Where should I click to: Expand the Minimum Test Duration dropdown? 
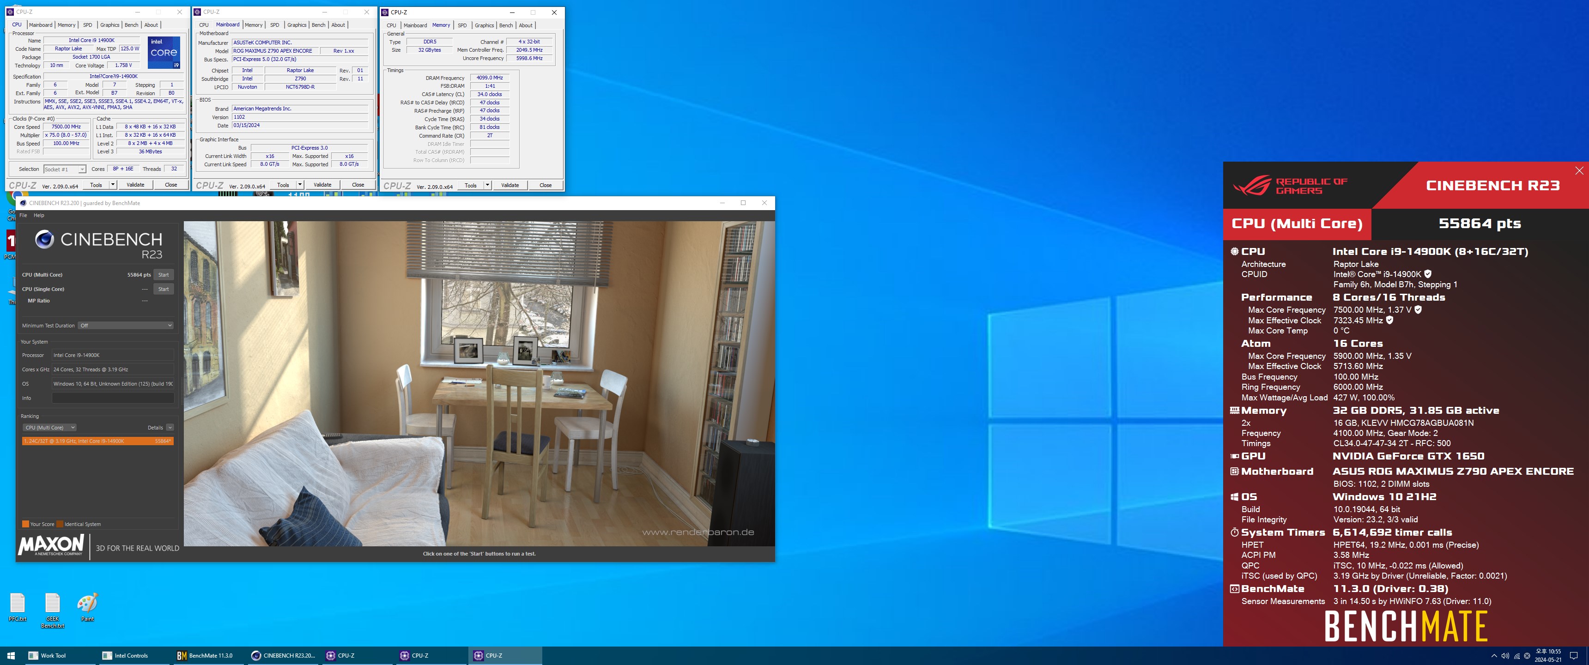pyautogui.click(x=126, y=325)
